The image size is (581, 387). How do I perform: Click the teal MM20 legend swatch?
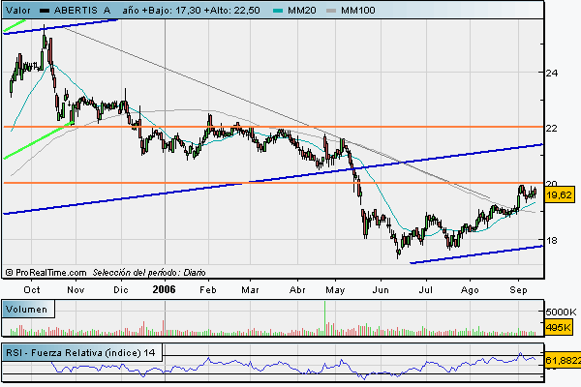coord(278,11)
